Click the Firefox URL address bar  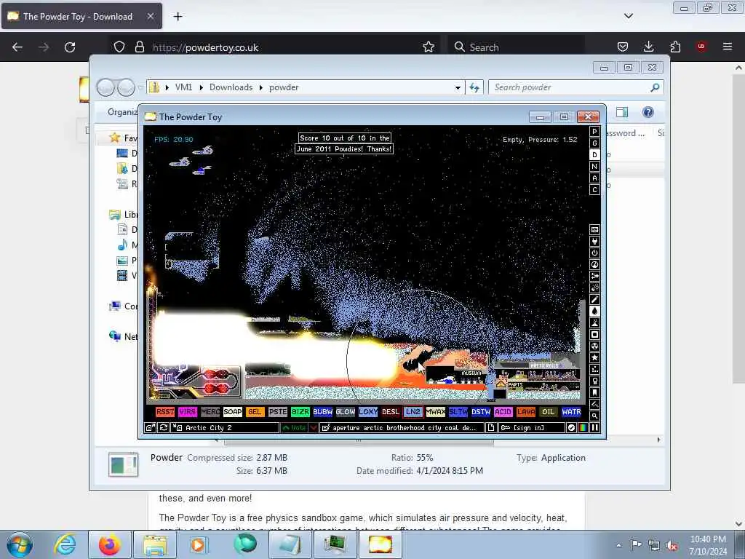(285, 47)
